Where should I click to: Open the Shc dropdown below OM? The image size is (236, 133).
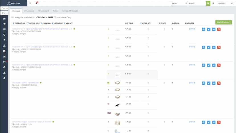tap(4, 13)
